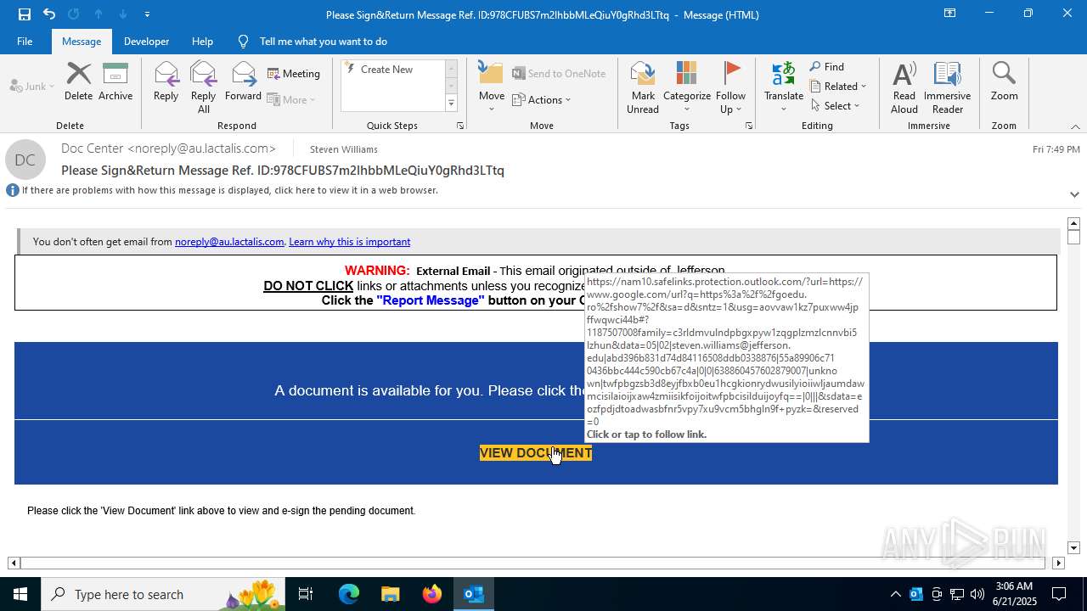The height and width of the screenshot is (611, 1087).
Task: Mark the message as Unread
Action: pos(643,87)
